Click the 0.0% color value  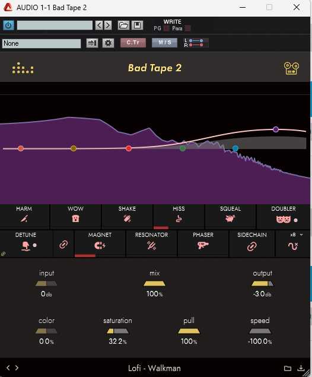[46, 341]
